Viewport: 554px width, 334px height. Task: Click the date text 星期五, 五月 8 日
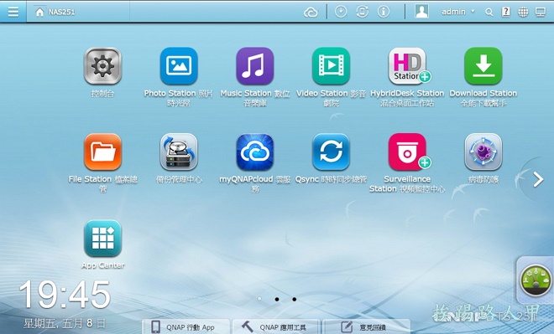click(x=65, y=323)
